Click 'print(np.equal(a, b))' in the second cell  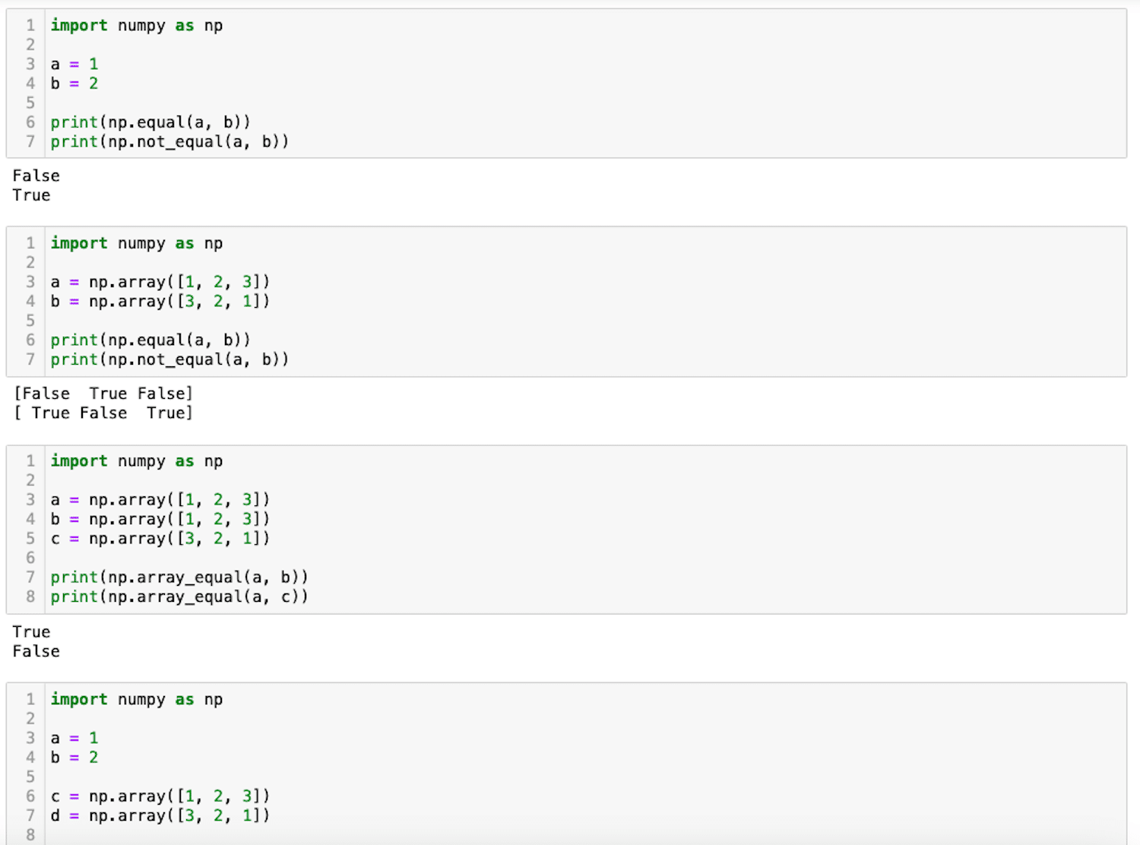pos(150,340)
